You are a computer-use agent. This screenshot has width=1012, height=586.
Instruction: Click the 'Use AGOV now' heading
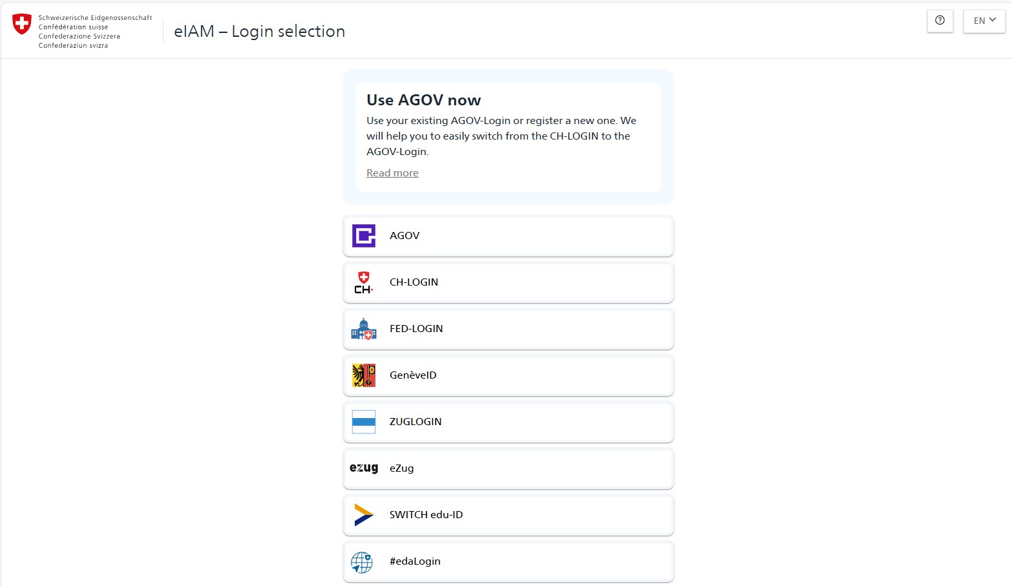(423, 100)
